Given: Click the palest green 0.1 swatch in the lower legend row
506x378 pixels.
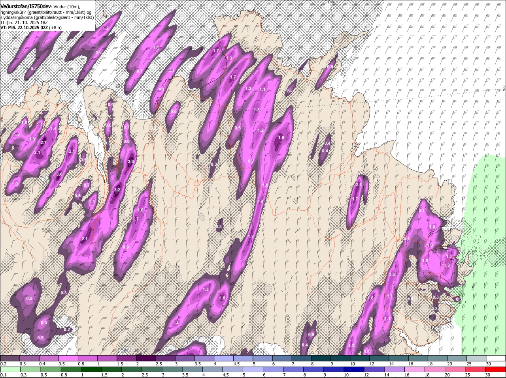Looking at the screenshot, I should click(10, 370).
